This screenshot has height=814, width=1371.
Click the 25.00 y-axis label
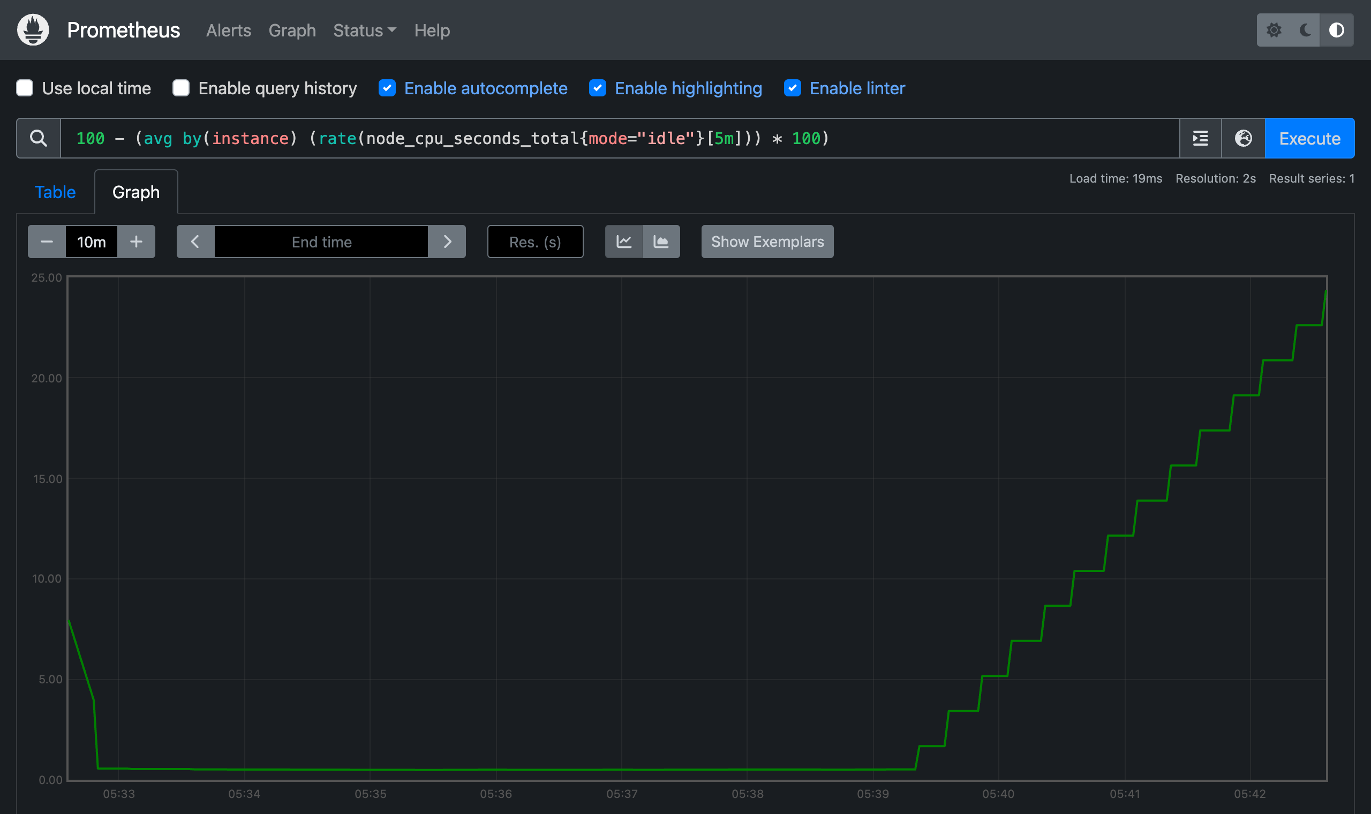[x=47, y=277]
